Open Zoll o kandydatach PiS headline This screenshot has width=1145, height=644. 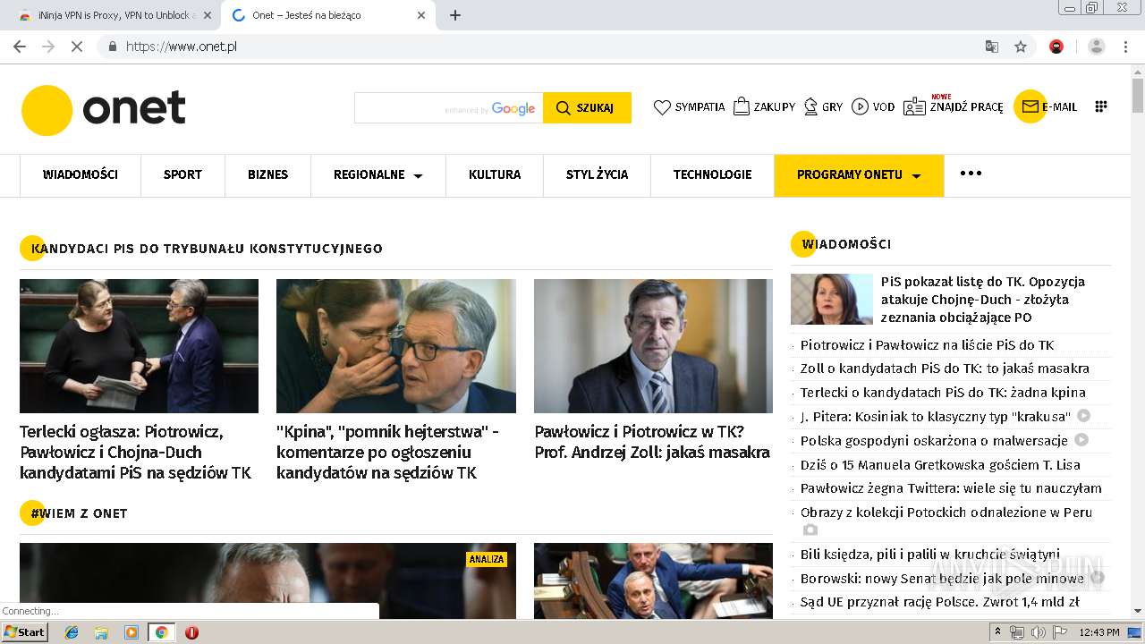click(x=945, y=369)
